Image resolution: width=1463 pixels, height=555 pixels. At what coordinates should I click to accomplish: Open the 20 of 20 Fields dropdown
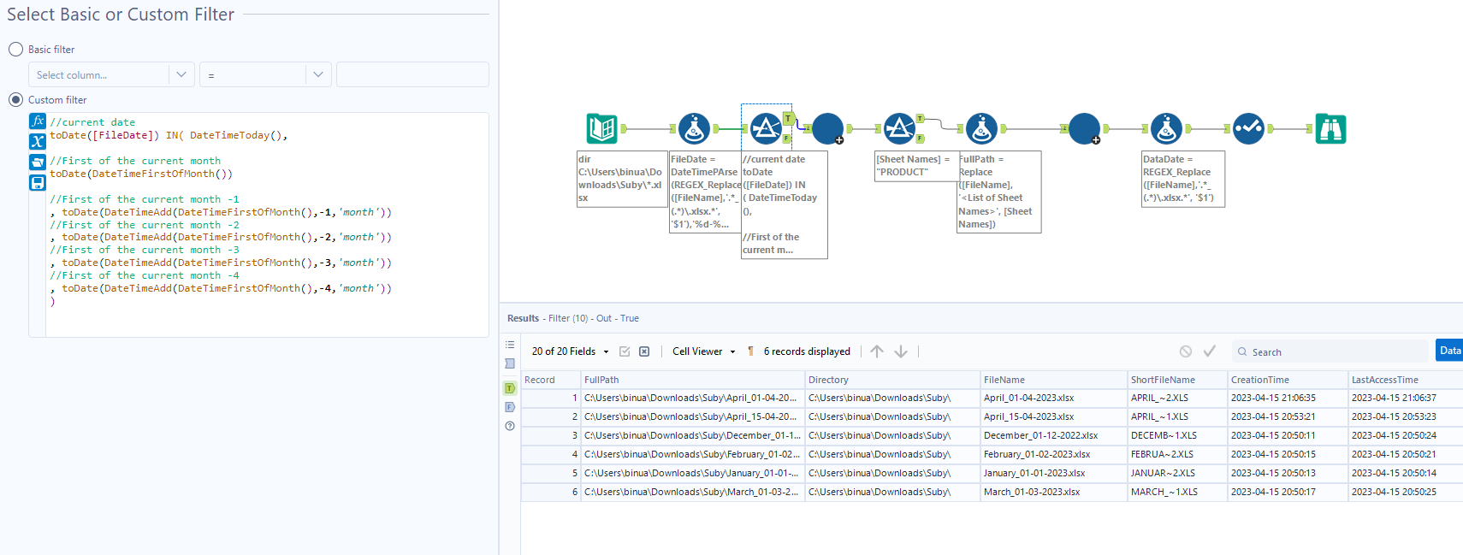click(570, 351)
